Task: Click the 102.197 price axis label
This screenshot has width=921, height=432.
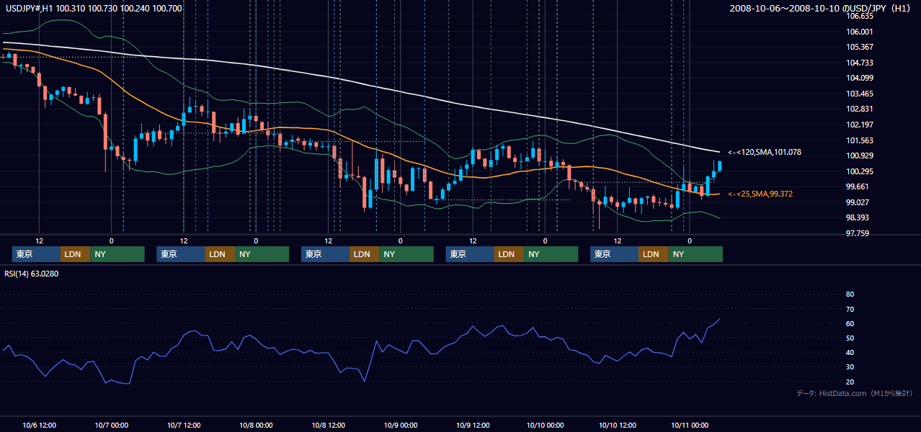Action: pos(860,125)
